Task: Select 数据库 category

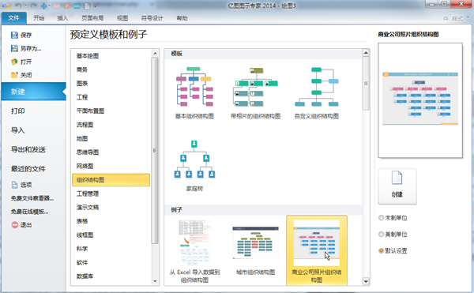Action: pyautogui.click(x=85, y=276)
